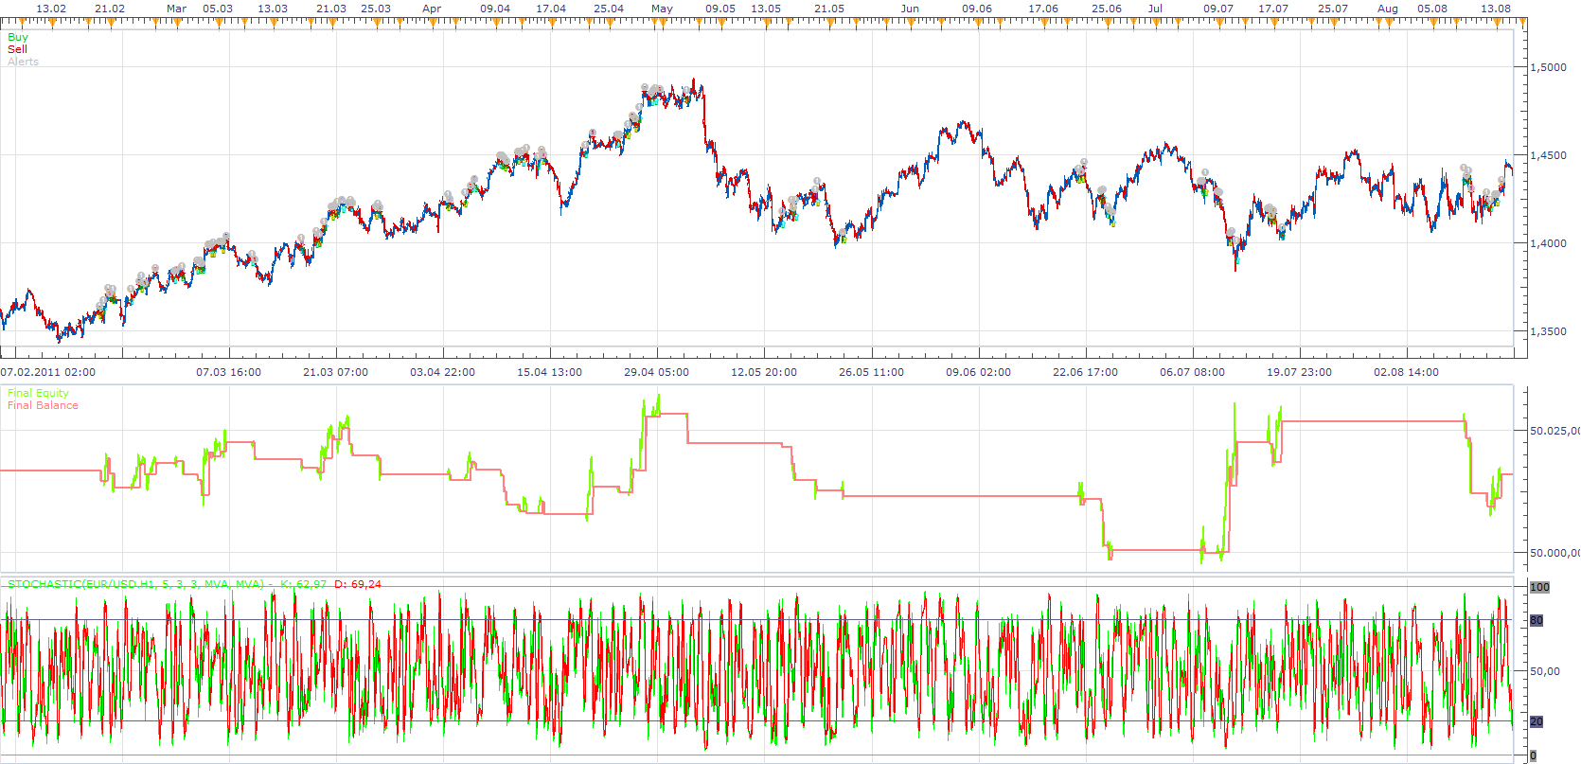Click the 50.025,00 equity axis value
The width and height of the screenshot is (1581, 764).
coord(1554,431)
